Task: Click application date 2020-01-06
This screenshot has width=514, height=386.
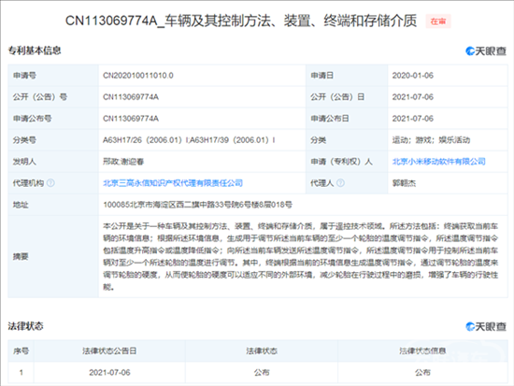Action: pyautogui.click(x=413, y=76)
